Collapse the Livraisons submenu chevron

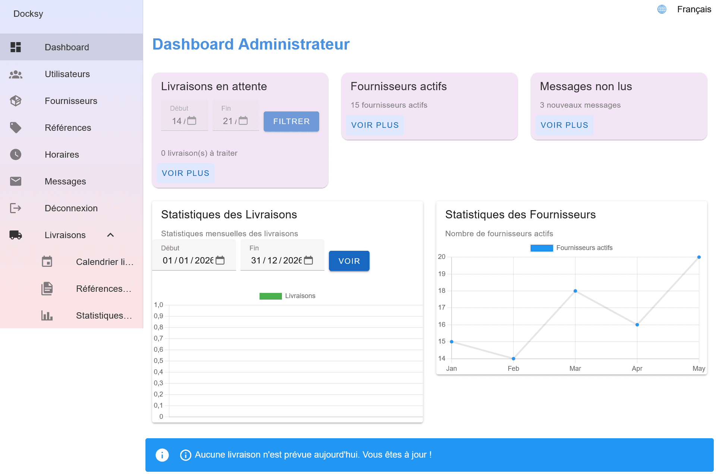[110, 235]
